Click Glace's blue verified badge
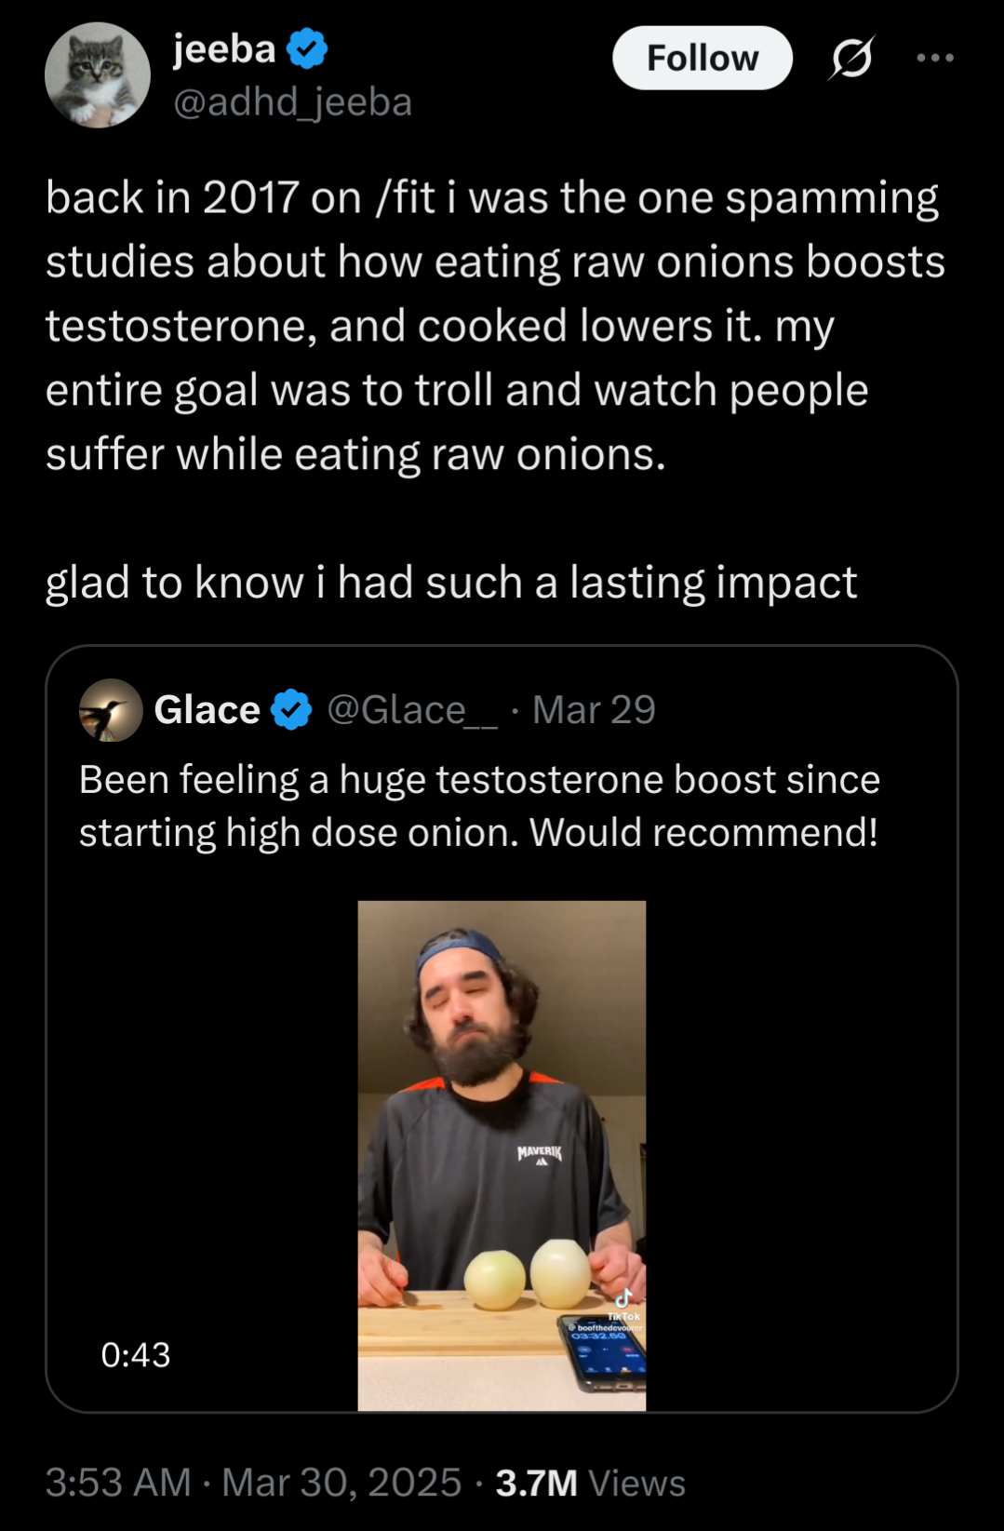This screenshot has width=1004, height=1531. (291, 711)
